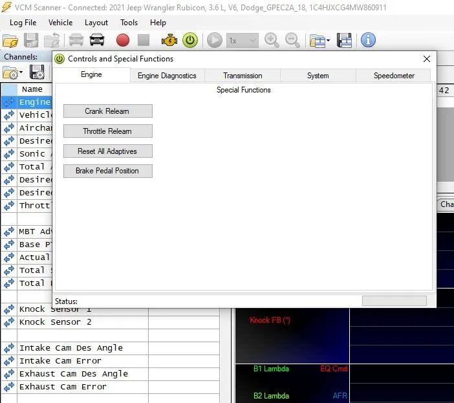454x403 pixels.
Task: Click the zoom in magnifier icon
Action: 272,40
